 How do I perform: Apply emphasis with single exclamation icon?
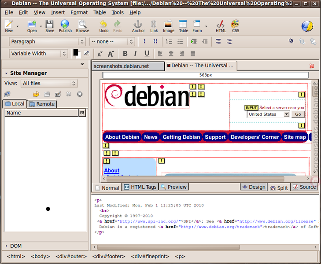click(144, 41)
